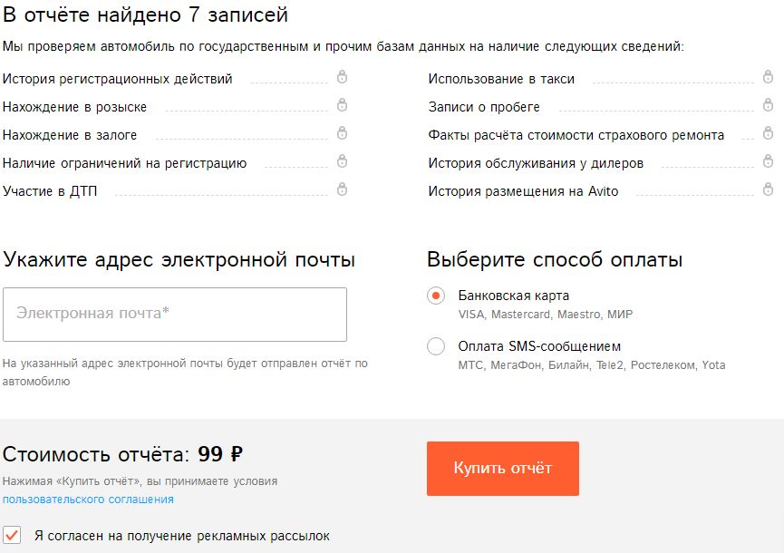Click lock icon beside История регистрационных действий

[342, 78]
